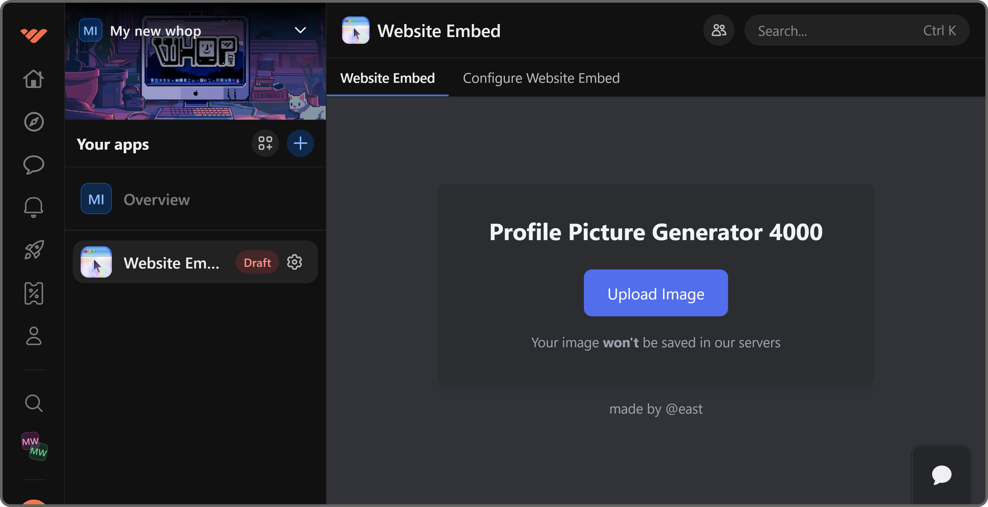
Task: Click the apps grid icon next to plus
Action: (x=265, y=143)
